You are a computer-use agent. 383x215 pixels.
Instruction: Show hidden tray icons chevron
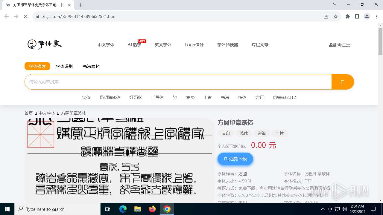point(323,209)
